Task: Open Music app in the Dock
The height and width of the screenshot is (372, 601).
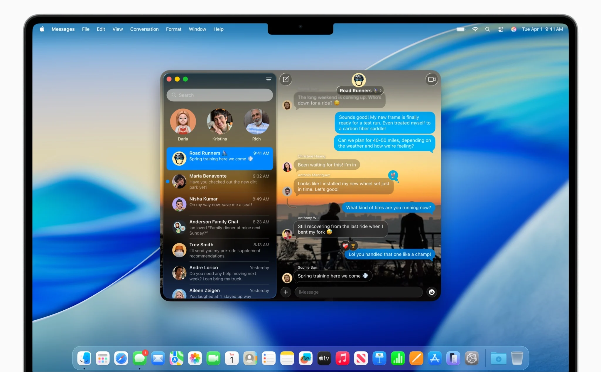Action: coord(342,358)
